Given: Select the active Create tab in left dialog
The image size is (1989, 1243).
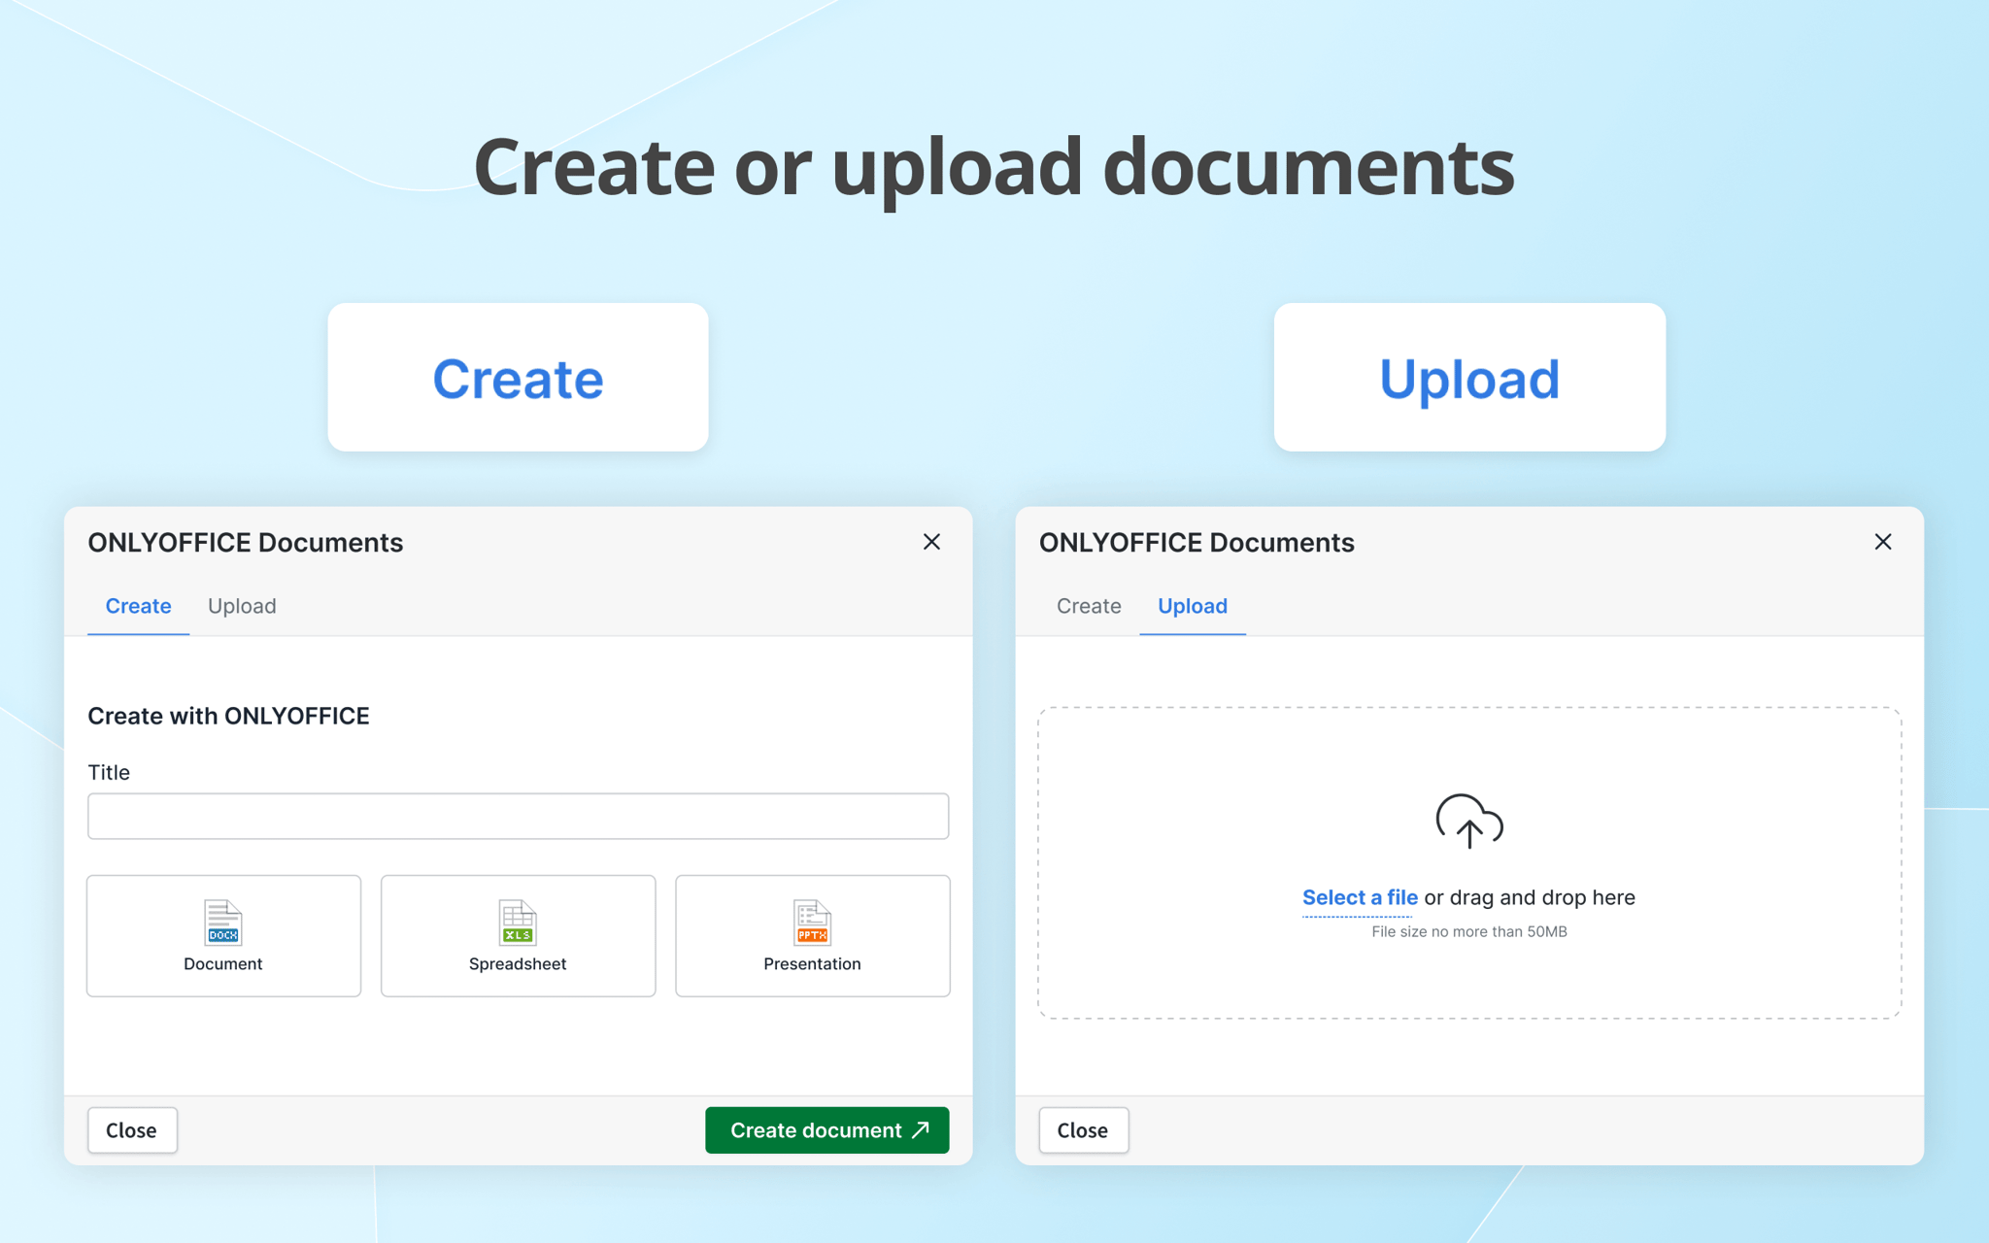Looking at the screenshot, I should [x=137, y=606].
